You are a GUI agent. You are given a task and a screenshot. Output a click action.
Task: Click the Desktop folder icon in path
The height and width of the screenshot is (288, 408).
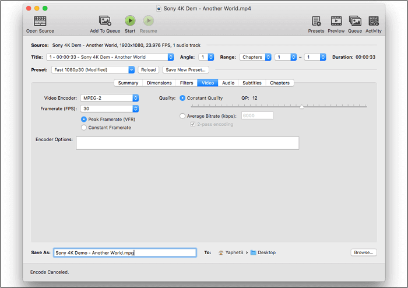pyautogui.click(x=253, y=252)
